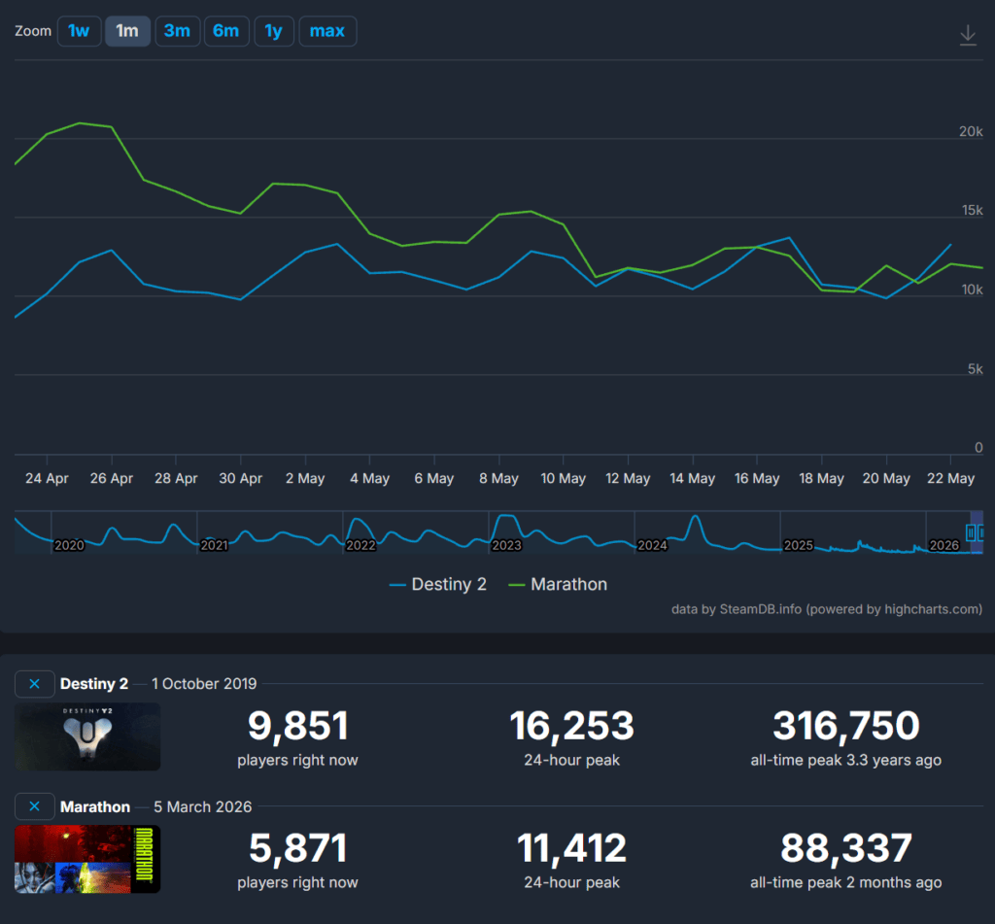Open the Marathon game thumbnail

click(87, 859)
